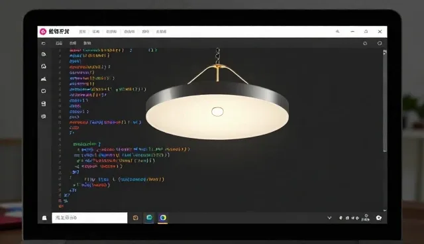Open the settings gear at the taskbar's right end
This screenshot has height=244, width=424.
tap(379, 217)
